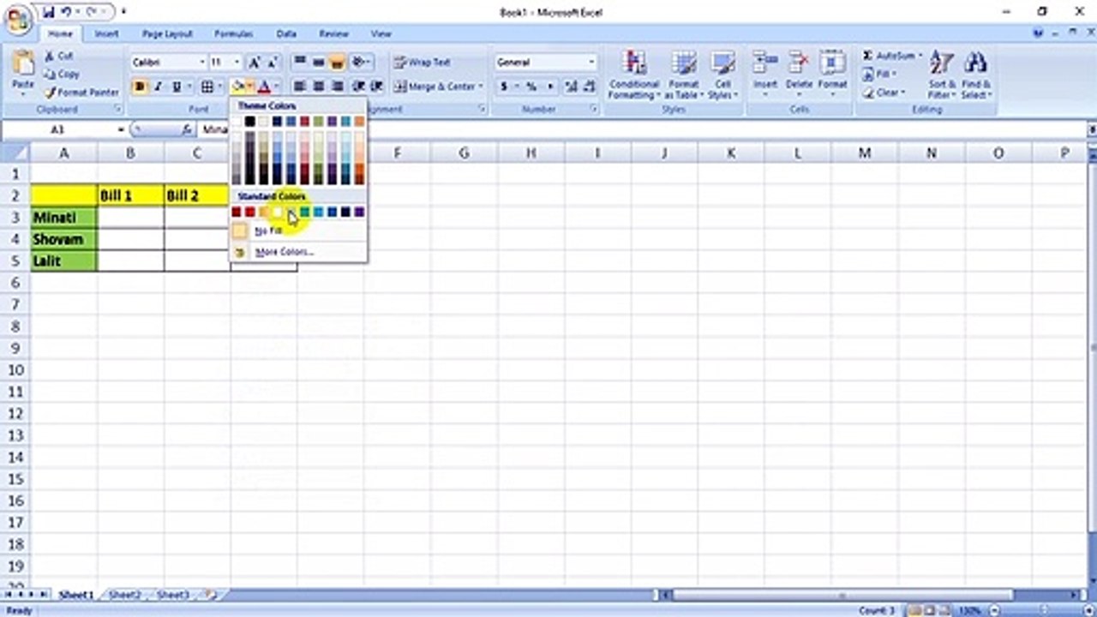Toggle Center horizontal alignment
1097x617 pixels.
click(x=318, y=87)
